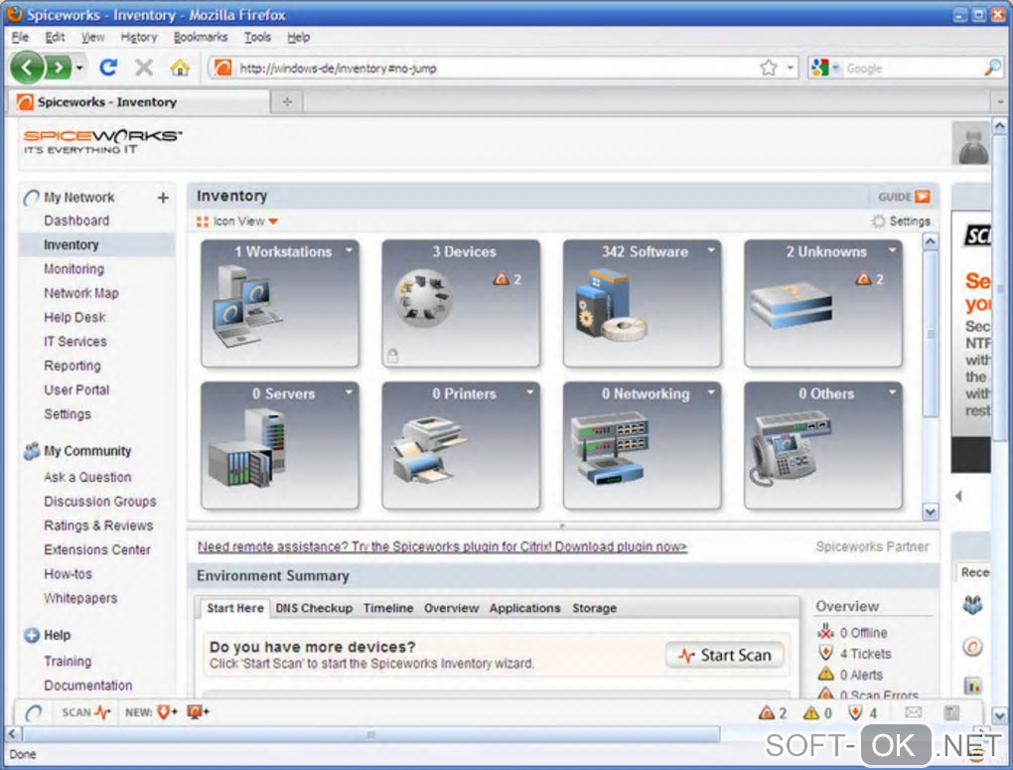This screenshot has width=1013, height=770.
Task: Click the bottom bar tickets shield icon
Action: [855, 713]
